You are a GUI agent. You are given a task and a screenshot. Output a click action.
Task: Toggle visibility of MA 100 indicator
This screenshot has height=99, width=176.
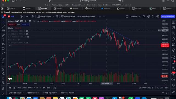coord(27,31)
